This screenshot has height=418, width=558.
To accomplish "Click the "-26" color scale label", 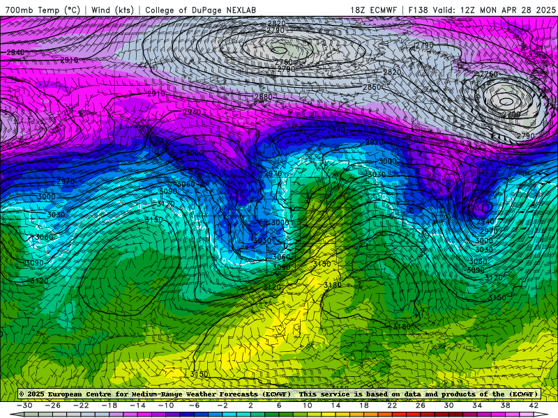I will coord(53,405).
